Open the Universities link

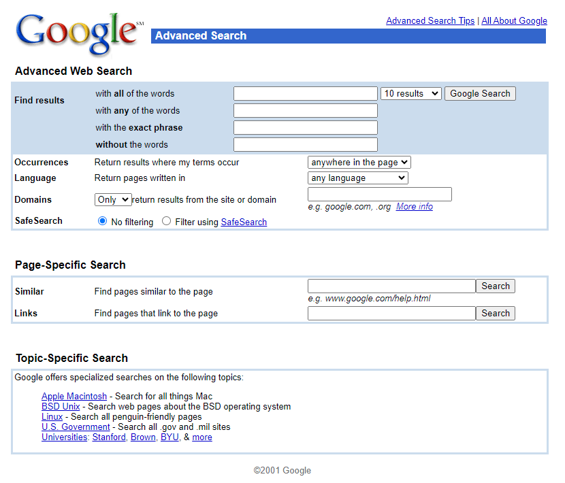click(65, 437)
